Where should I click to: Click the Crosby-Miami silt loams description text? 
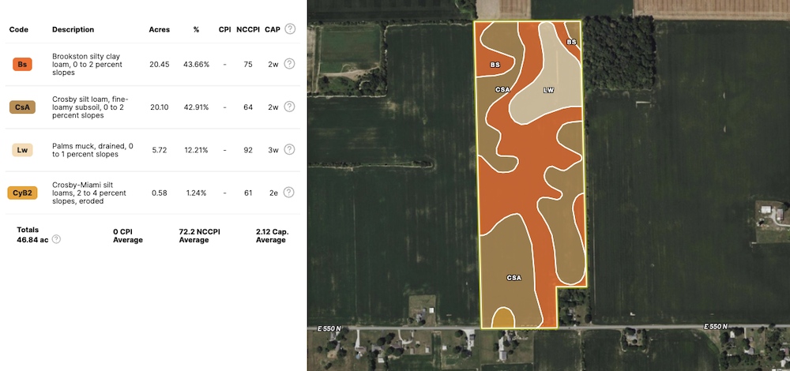point(88,193)
